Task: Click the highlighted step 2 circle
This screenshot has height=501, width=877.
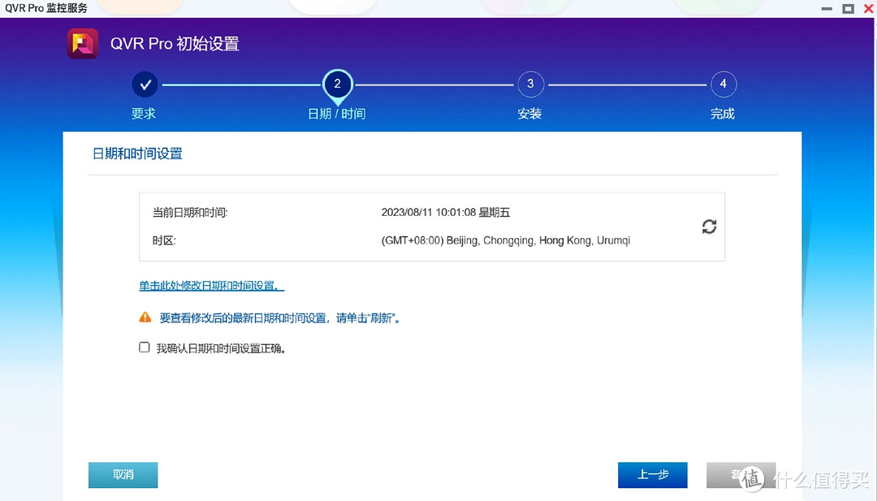Action: click(337, 84)
